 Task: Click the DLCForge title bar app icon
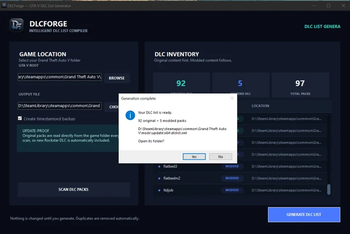tap(4, 5)
